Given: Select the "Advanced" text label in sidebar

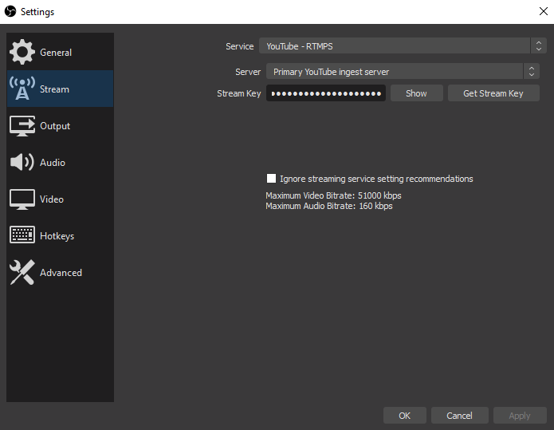Looking at the screenshot, I should click(61, 273).
